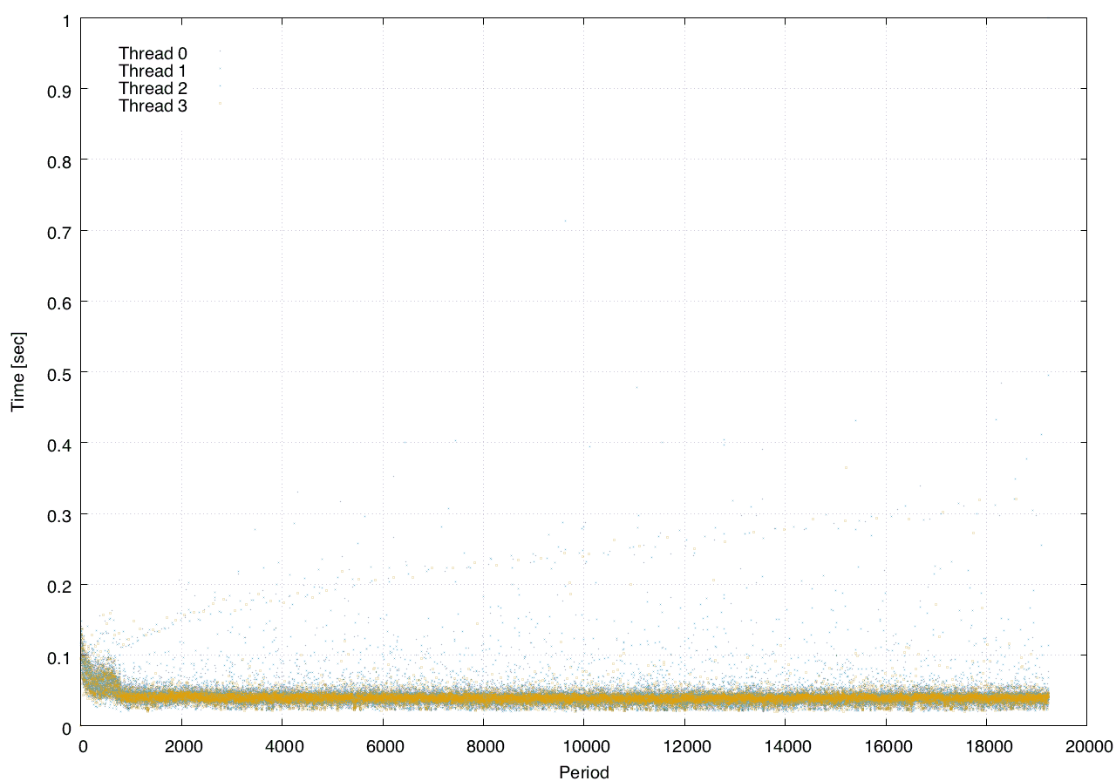Click the 16000 x-axis tick label

[x=885, y=746]
